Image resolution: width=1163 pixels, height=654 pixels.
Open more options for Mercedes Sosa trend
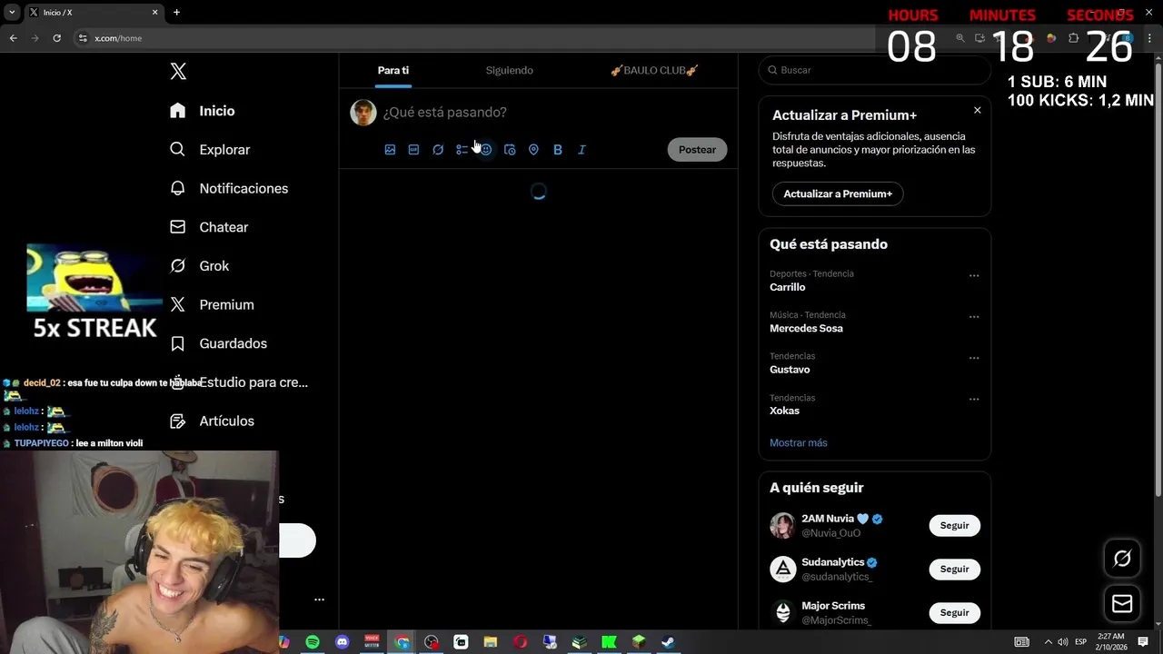(974, 317)
